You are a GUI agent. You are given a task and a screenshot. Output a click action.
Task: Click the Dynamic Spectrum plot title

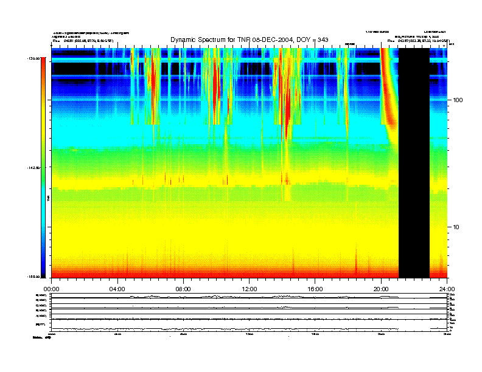point(250,40)
